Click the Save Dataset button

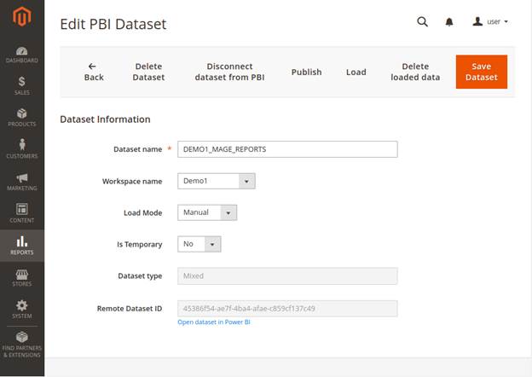click(482, 72)
